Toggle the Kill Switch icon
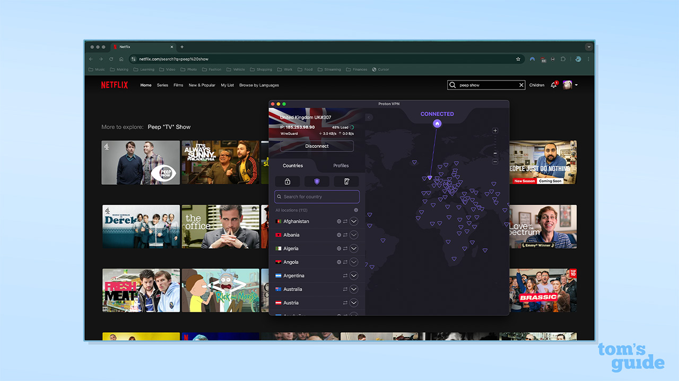 click(x=346, y=182)
